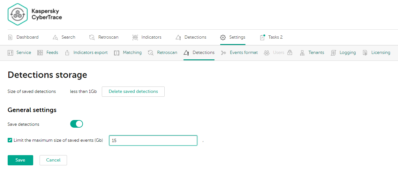
Task: Uncheck Limit the maximum size checkbox
Action: pyautogui.click(x=10, y=140)
